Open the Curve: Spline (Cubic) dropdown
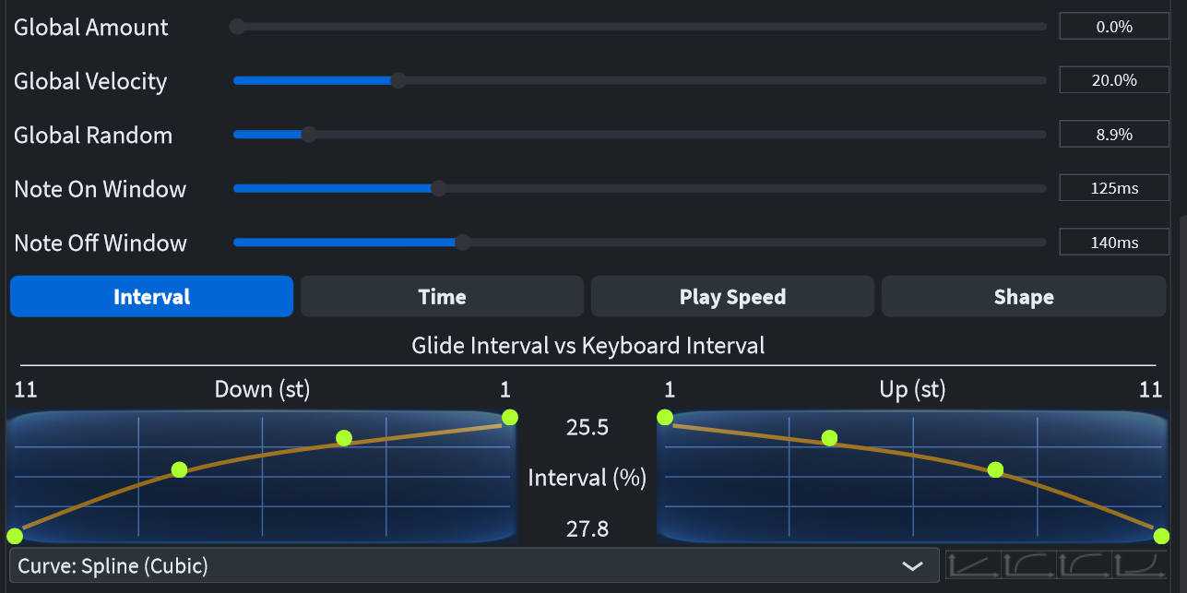The width and height of the screenshot is (1187, 593). [473, 565]
